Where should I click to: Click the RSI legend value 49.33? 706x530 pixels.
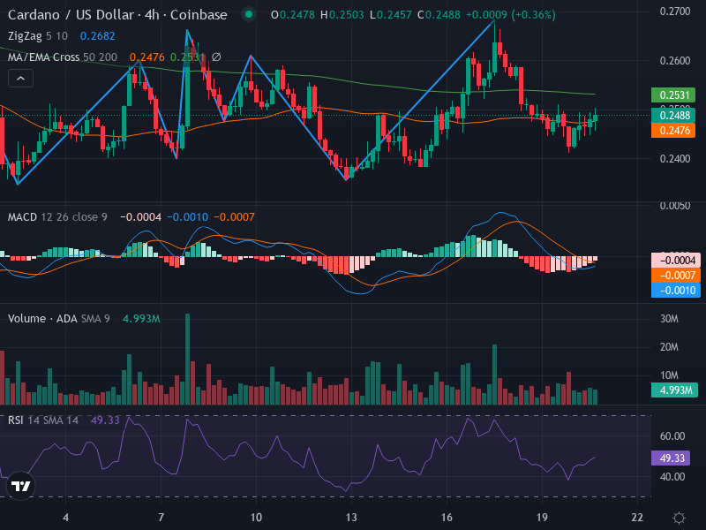(105, 420)
